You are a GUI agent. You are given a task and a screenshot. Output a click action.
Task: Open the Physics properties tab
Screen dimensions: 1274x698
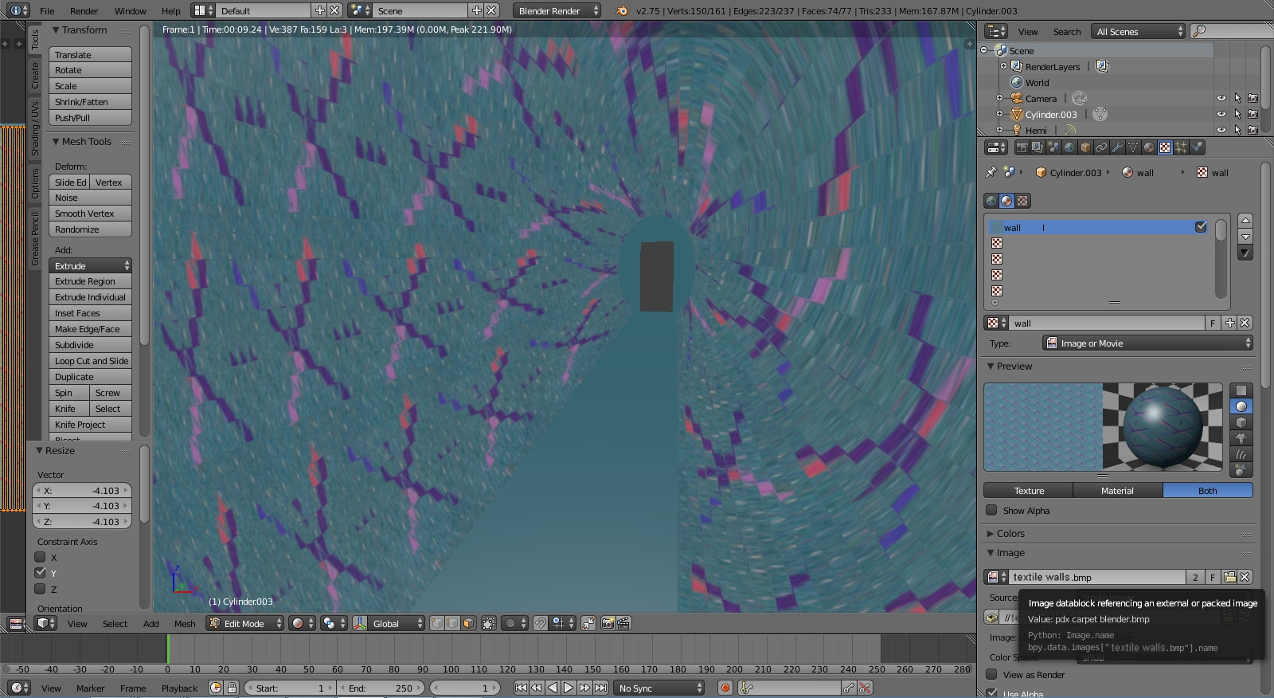tap(1197, 147)
